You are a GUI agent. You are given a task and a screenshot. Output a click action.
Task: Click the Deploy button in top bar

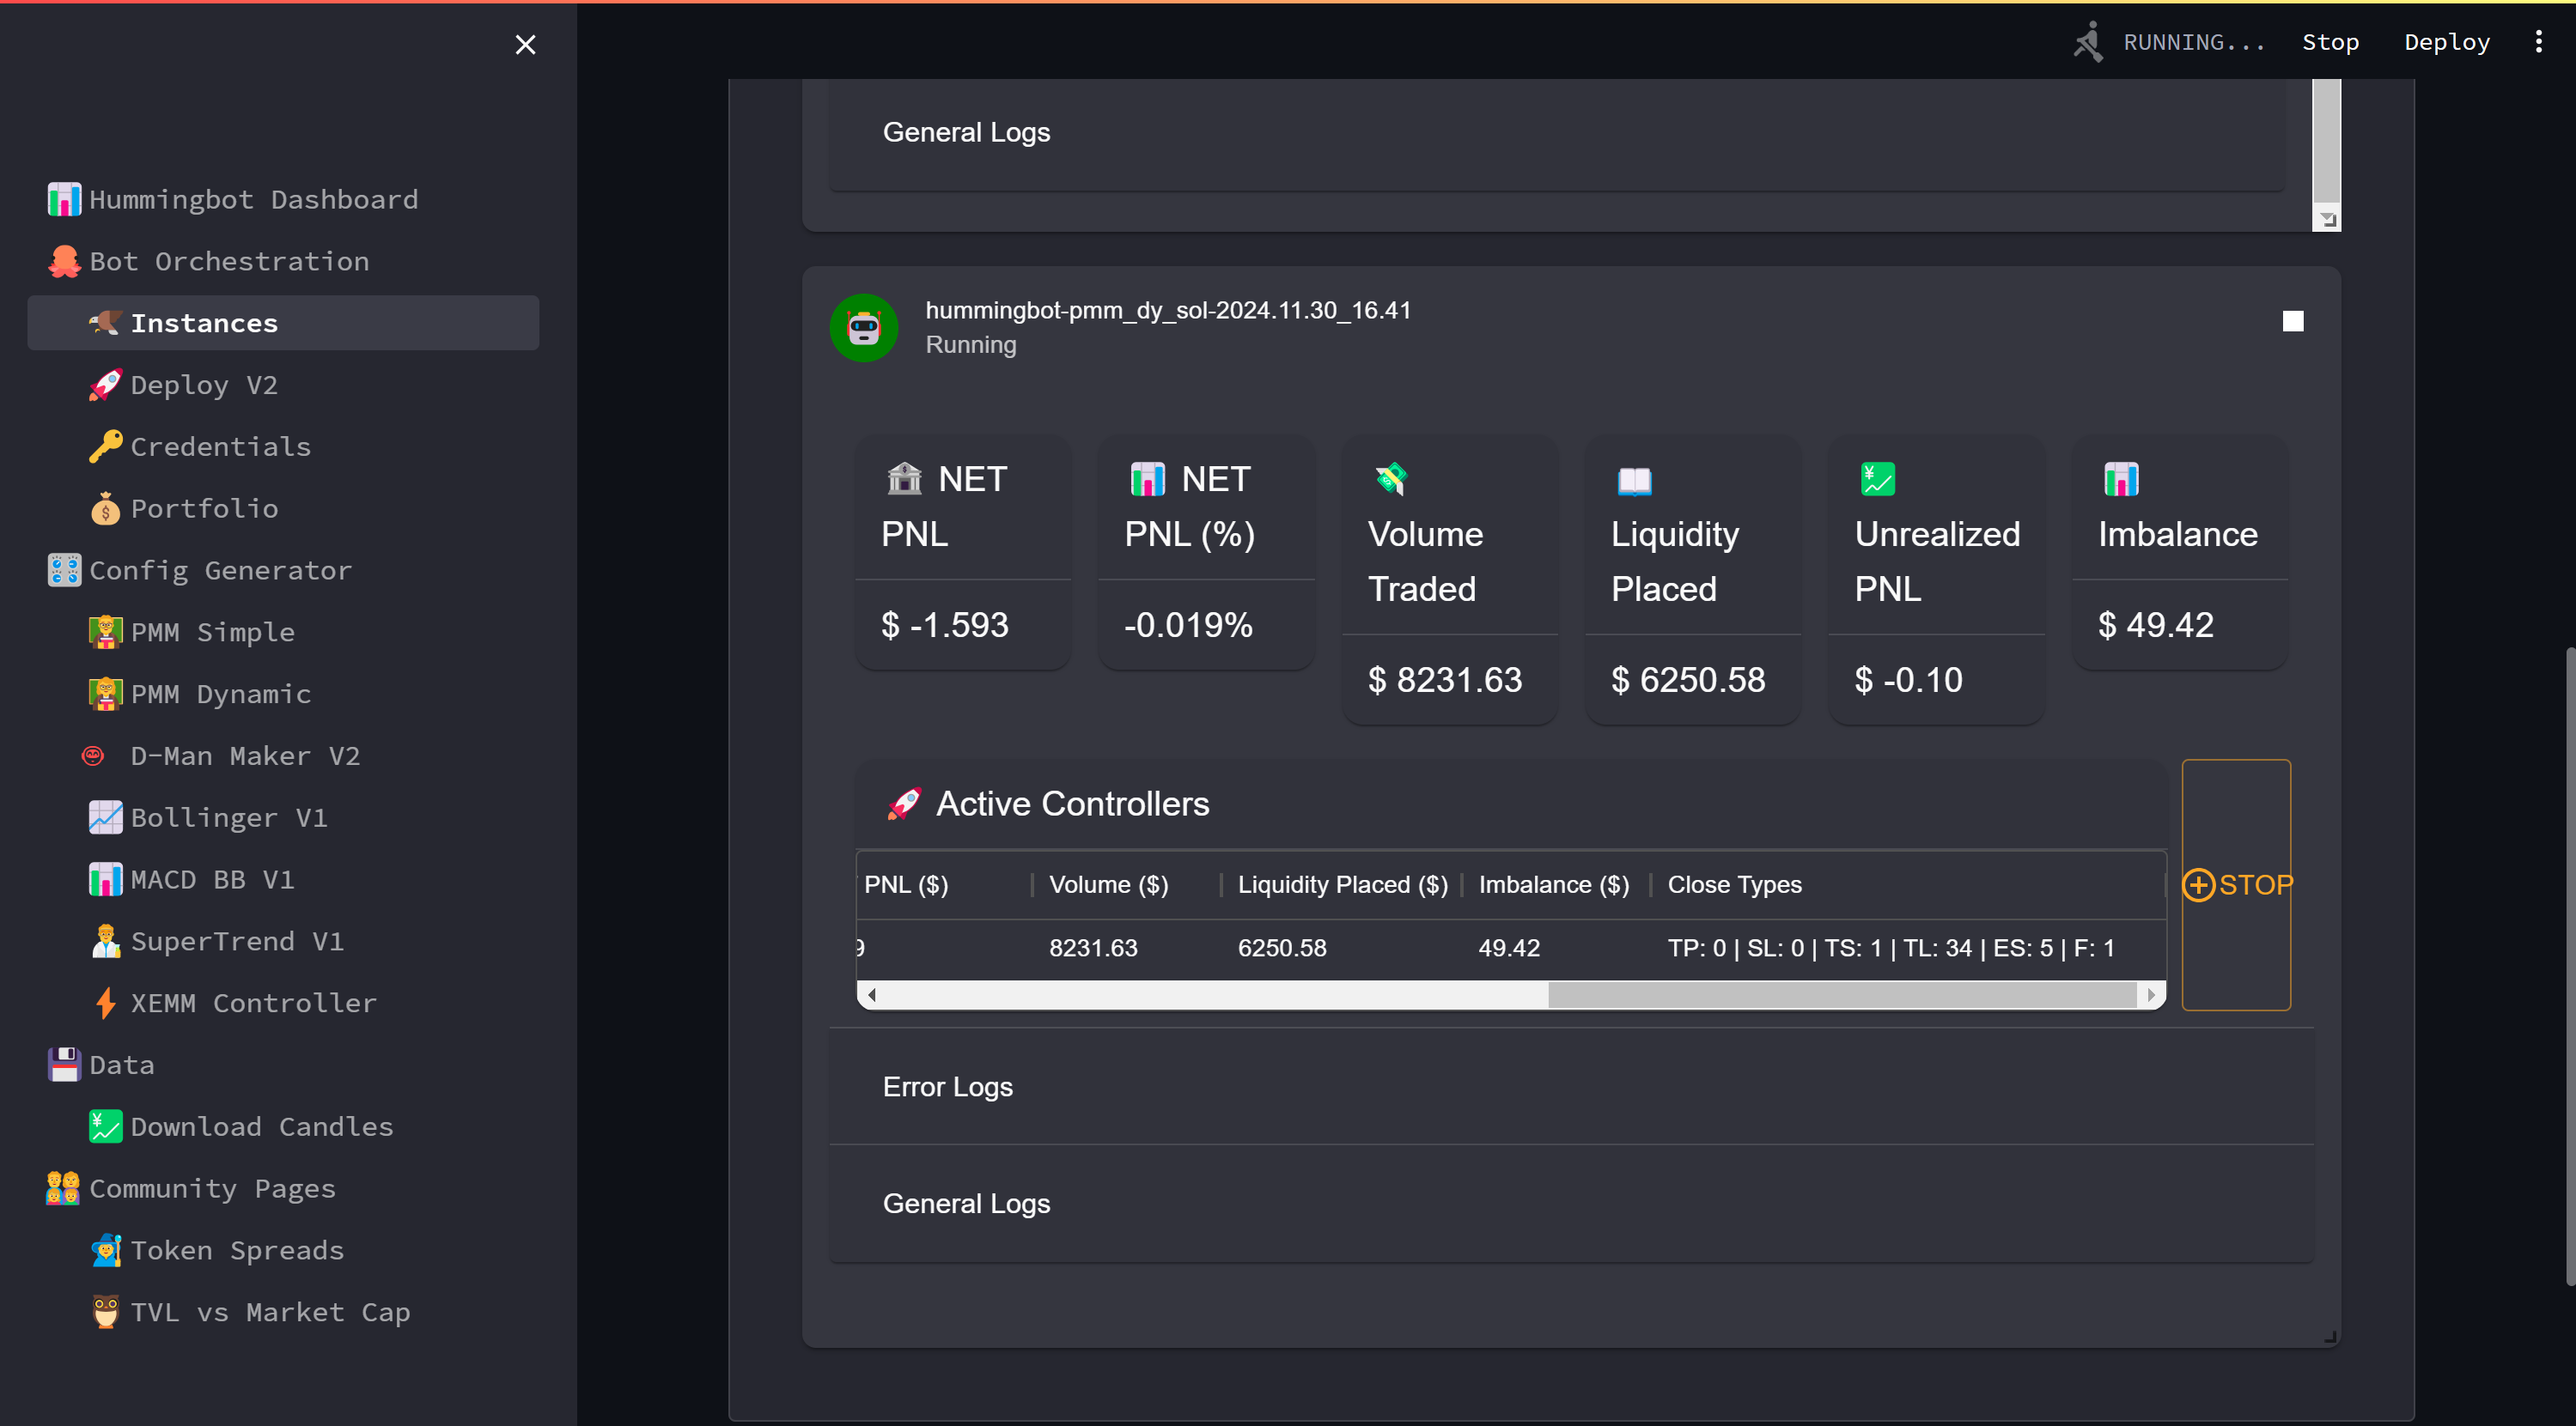[2446, 42]
